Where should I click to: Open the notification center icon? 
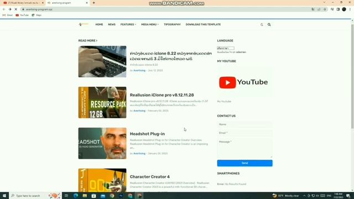(348, 196)
